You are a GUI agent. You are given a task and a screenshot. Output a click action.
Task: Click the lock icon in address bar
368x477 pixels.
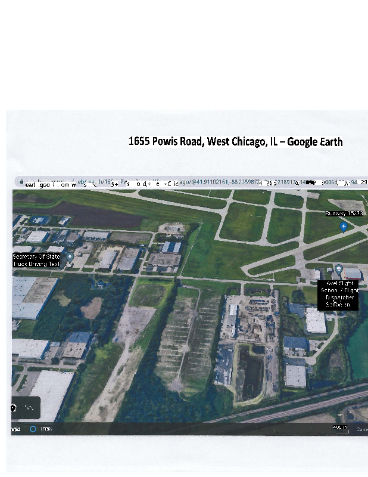(x=21, y=182)
